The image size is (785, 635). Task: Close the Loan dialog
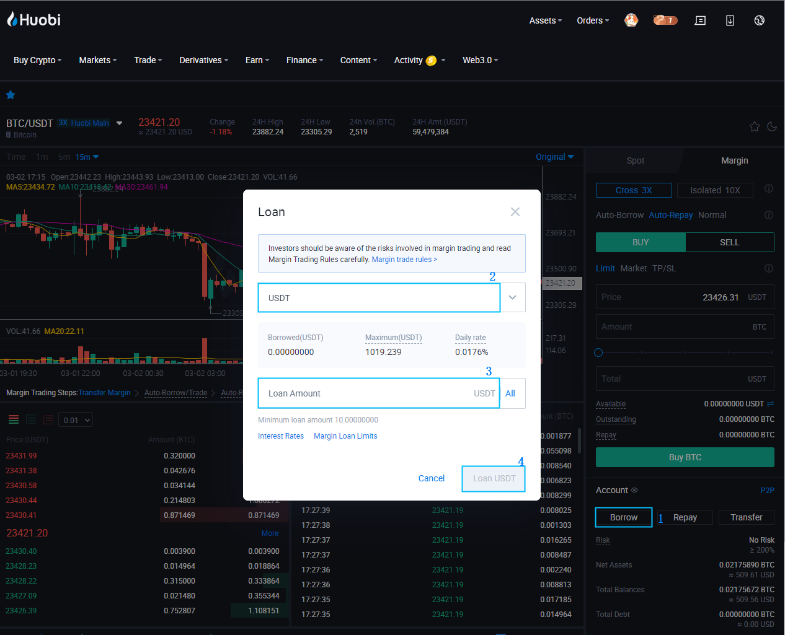(515, 212)
